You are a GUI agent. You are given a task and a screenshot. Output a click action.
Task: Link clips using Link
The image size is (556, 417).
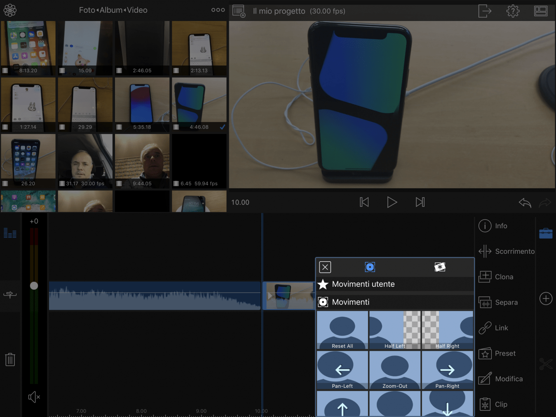point(493,328)
